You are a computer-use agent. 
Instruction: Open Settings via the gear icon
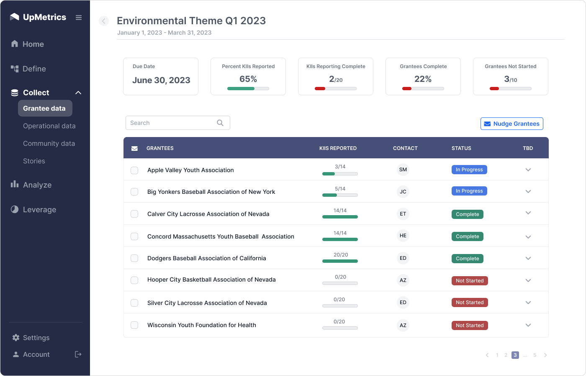click(16, 338)
